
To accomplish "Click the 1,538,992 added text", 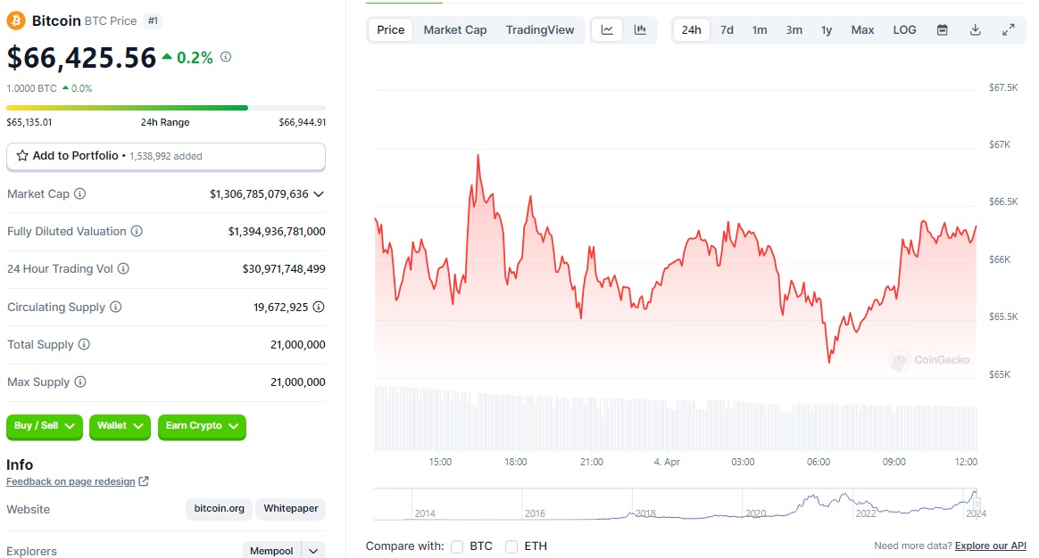I will [166, 156].
